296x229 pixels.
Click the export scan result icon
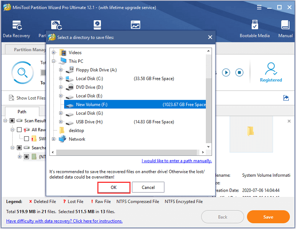[x=286, y=98]
